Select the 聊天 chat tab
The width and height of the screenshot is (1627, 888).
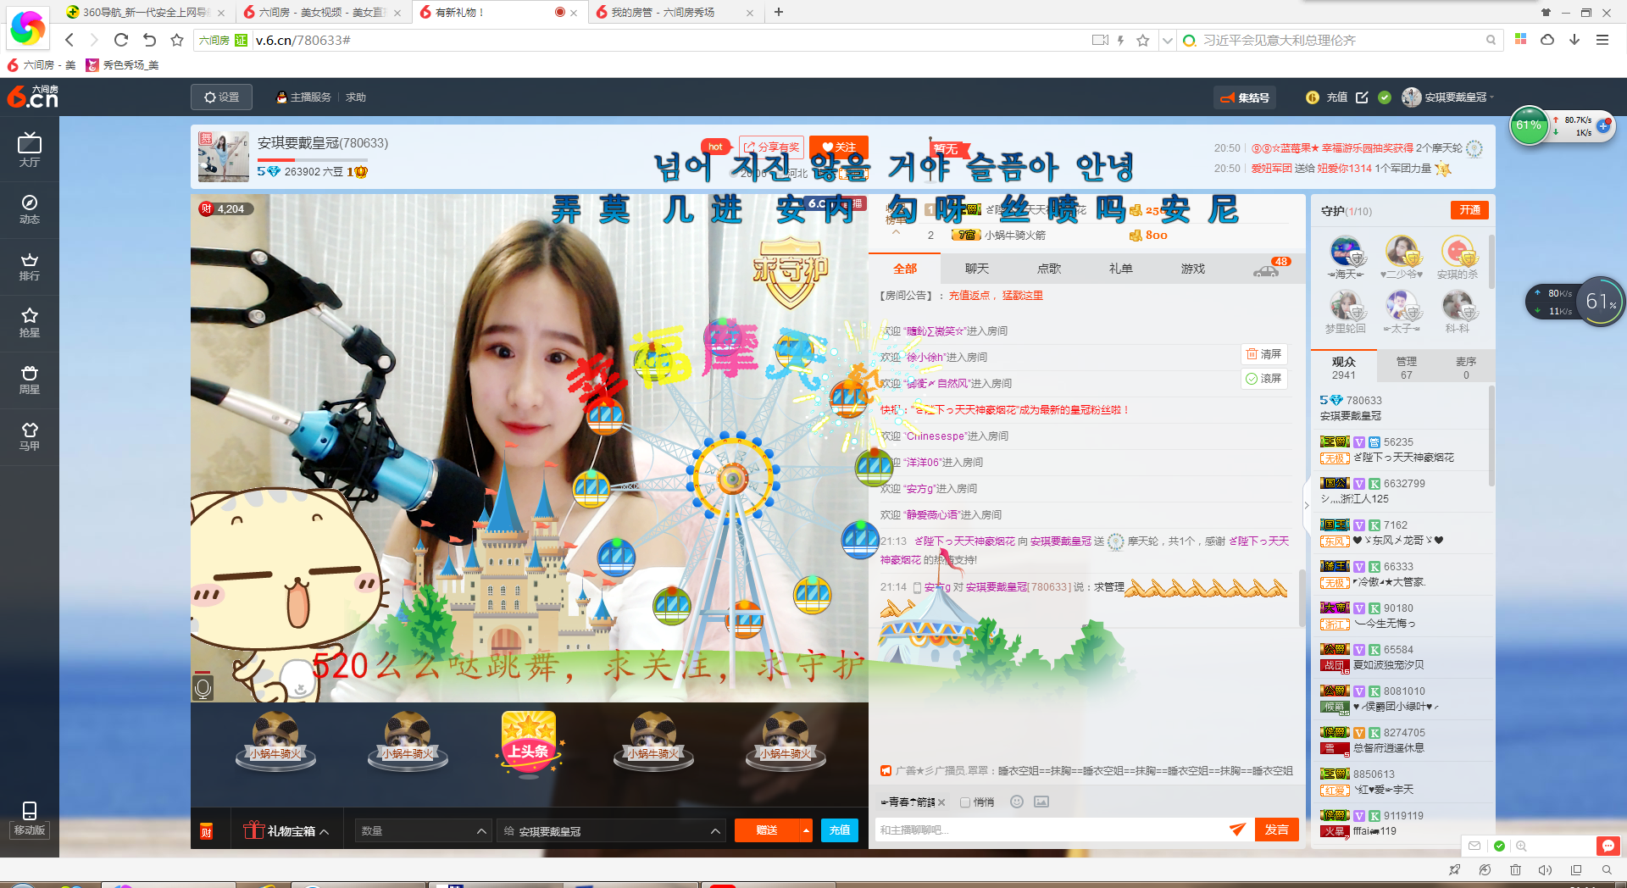pyautogui.click(x=977, y=269)
